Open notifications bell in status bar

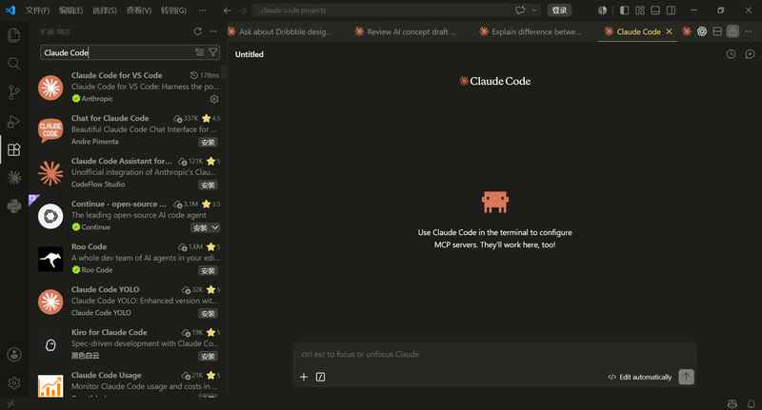pyautogui.click(x=751, y=403)
